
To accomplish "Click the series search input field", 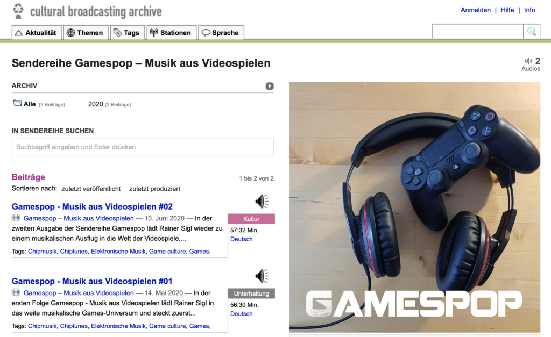I will coord(143,147).
